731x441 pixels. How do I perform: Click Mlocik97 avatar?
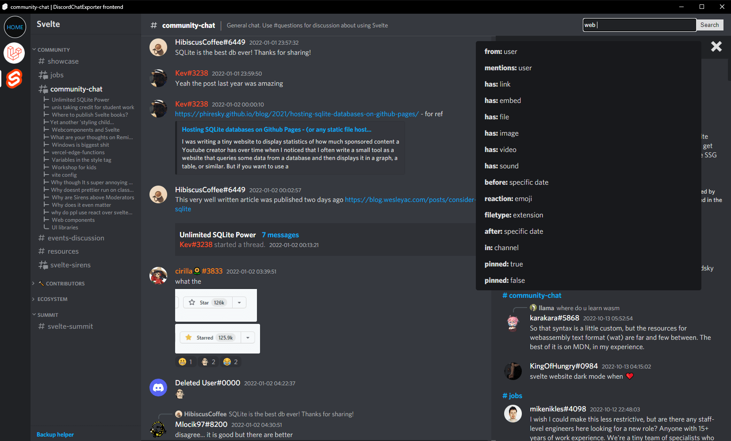tap(158, 429)
